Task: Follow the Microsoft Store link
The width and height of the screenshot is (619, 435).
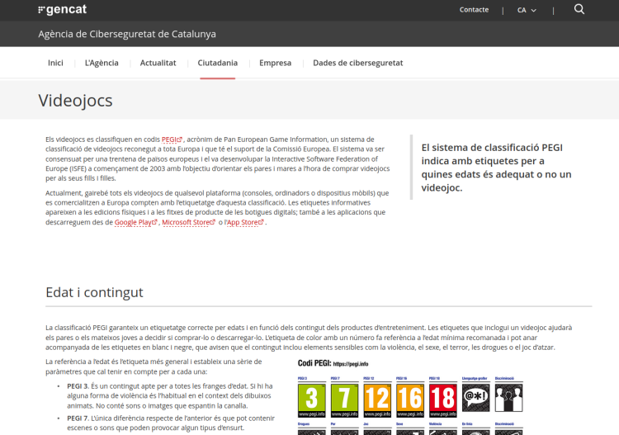Action: 189,222
